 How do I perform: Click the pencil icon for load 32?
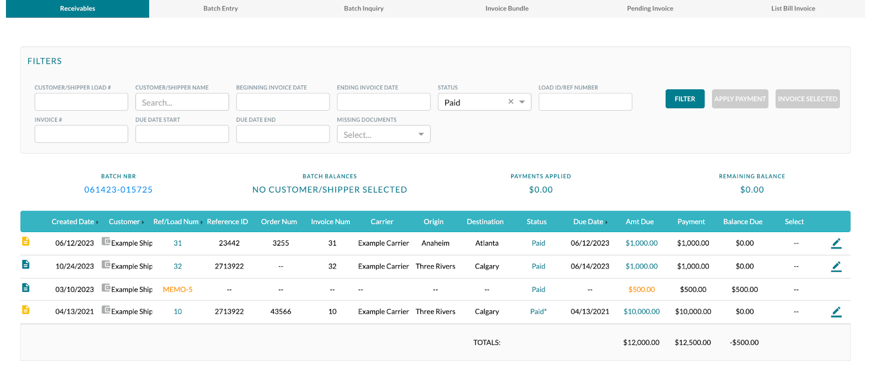point(836,266)
